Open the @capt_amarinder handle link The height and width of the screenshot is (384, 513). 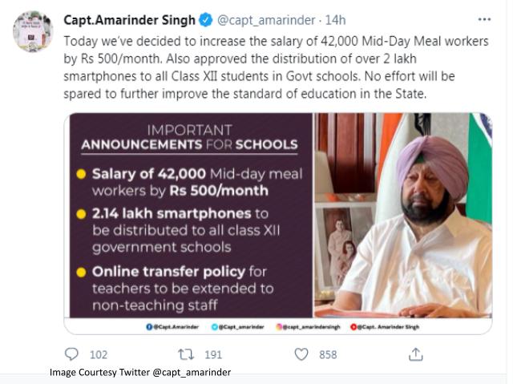click(x=266, y=20)
